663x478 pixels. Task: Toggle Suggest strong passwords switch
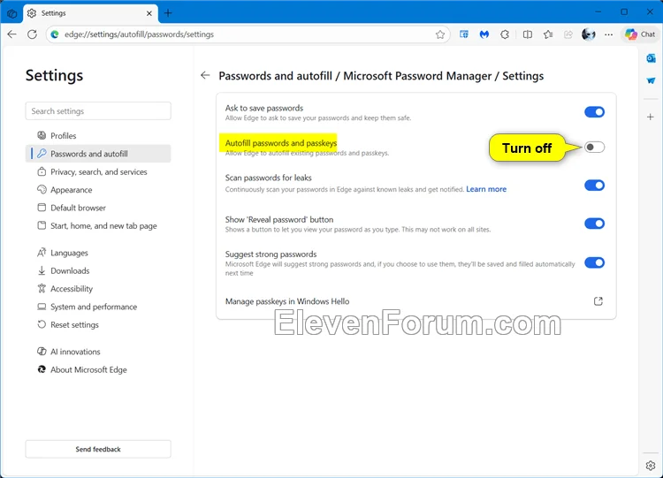(x=594, y=263)
